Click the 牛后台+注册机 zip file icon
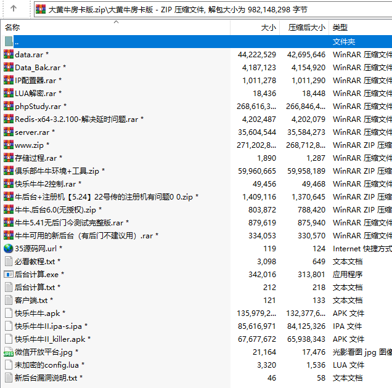This screenshot has width=392, height=388. 9,197
